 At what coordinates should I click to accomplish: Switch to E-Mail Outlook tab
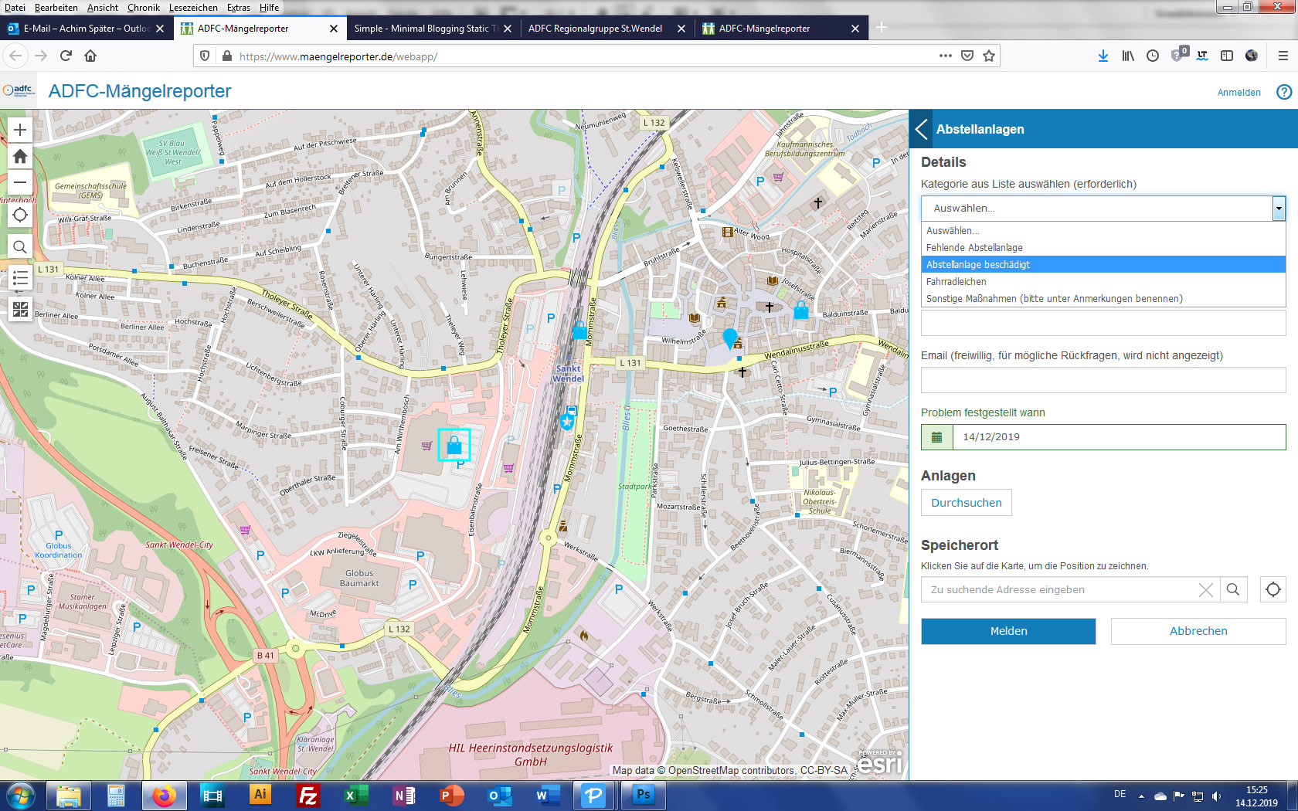click(x=87, y=29)
